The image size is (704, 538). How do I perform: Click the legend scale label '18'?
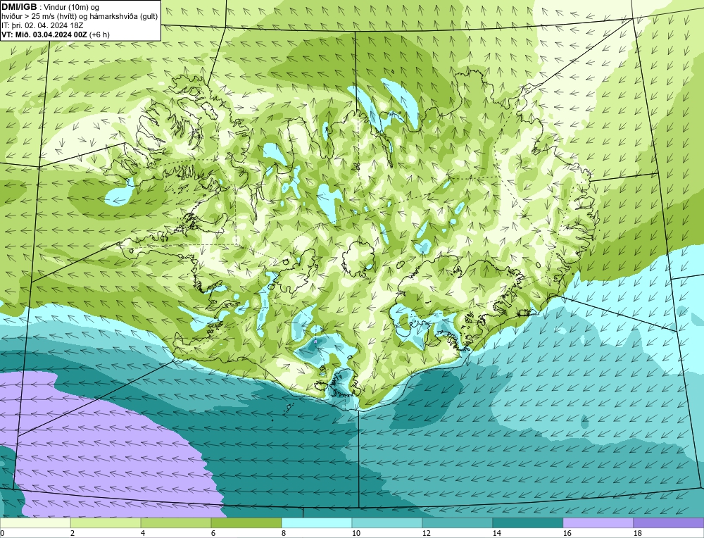(638, 533)
